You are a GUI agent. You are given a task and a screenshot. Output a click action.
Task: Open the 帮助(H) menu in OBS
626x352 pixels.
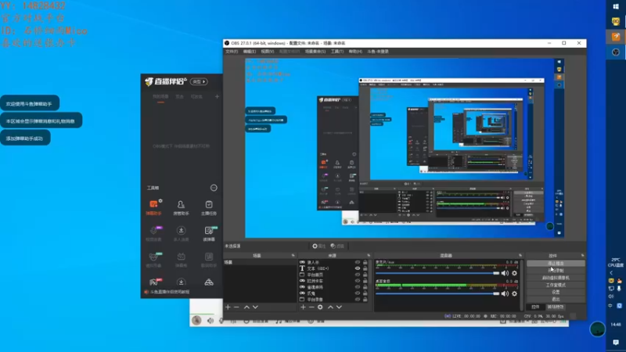pos(355,52)
